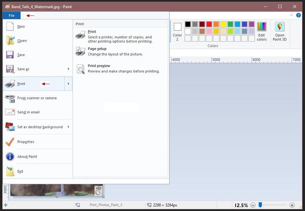Click the zoom in plus icon
The width and height of the screenshot is (305, 211).
click(292, 205)
